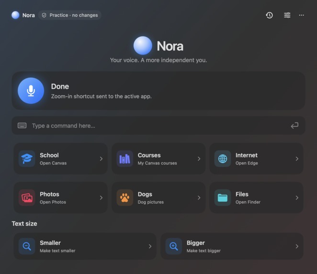Click the Files folder icon
The width and height of the screenshot is (317, 274).
223,197
